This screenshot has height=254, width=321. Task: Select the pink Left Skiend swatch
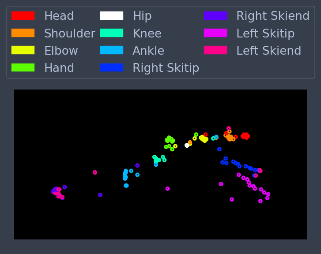tap(215, 50)
